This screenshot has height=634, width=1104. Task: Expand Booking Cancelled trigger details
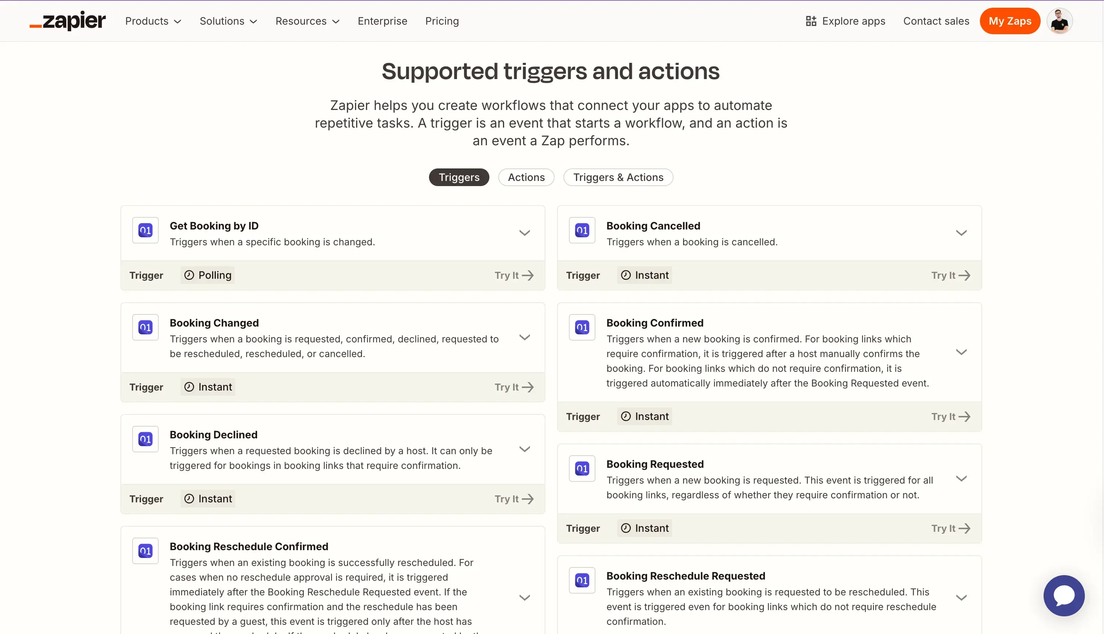click(962, 232)
